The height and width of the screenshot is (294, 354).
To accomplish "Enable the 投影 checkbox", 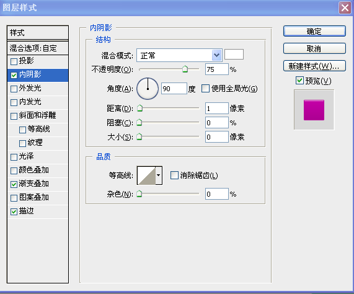I will click(14, 61).
